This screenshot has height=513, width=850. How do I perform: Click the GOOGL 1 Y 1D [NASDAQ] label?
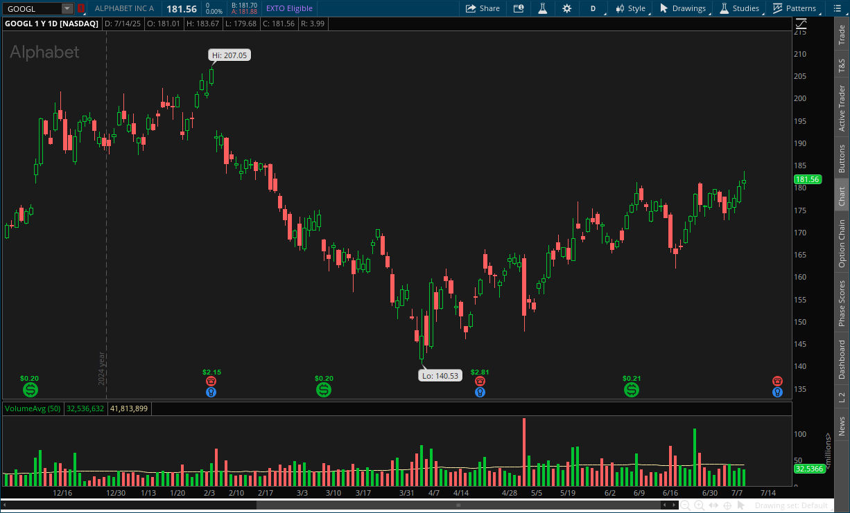pos(52,24)
